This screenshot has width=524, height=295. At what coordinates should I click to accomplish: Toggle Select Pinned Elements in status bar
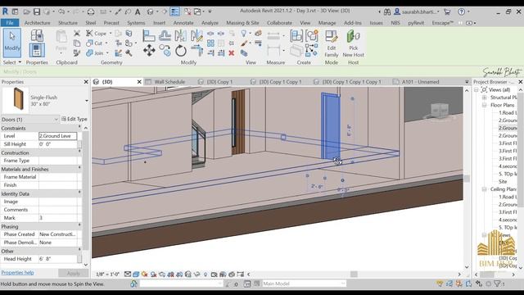tap(458, 284)
